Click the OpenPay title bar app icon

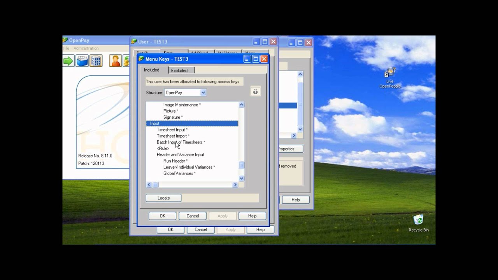65,40
